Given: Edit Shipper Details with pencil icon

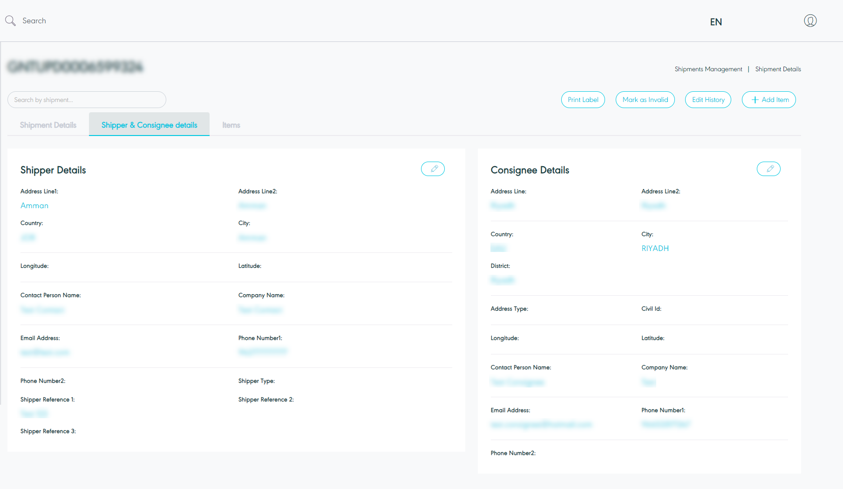Looking at the screenshot, I should tap(433, 169).
